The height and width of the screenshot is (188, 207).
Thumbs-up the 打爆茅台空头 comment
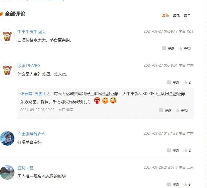pyautogui.click(x=185, y=151)
